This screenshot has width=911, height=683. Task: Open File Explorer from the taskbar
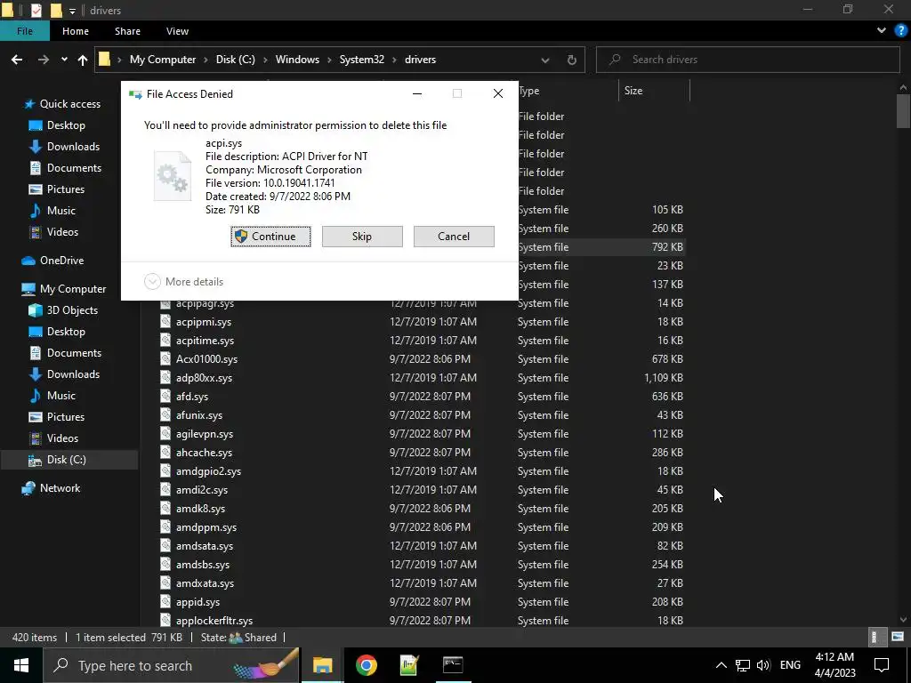(322, 665)
